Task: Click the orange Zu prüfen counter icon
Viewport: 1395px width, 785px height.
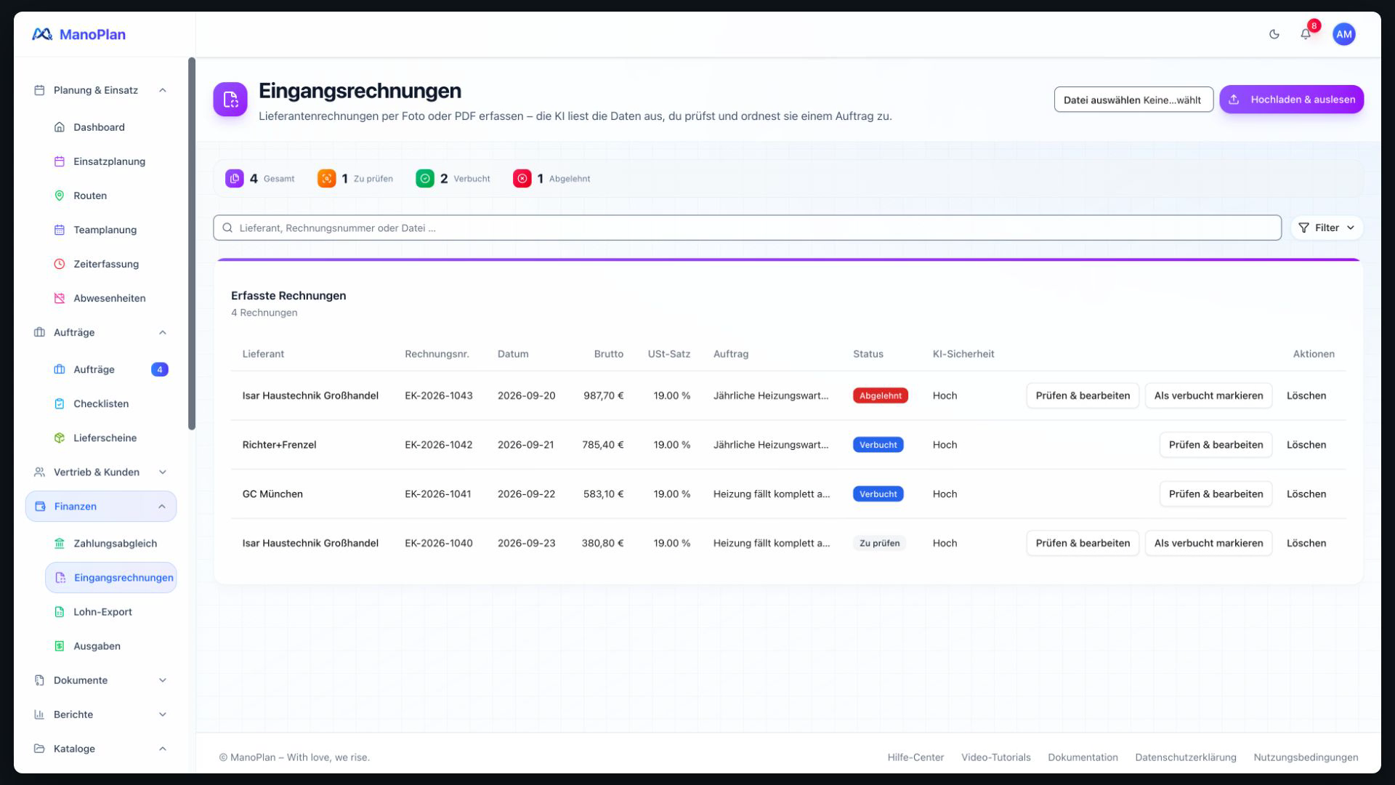Action: click(327, 178)
